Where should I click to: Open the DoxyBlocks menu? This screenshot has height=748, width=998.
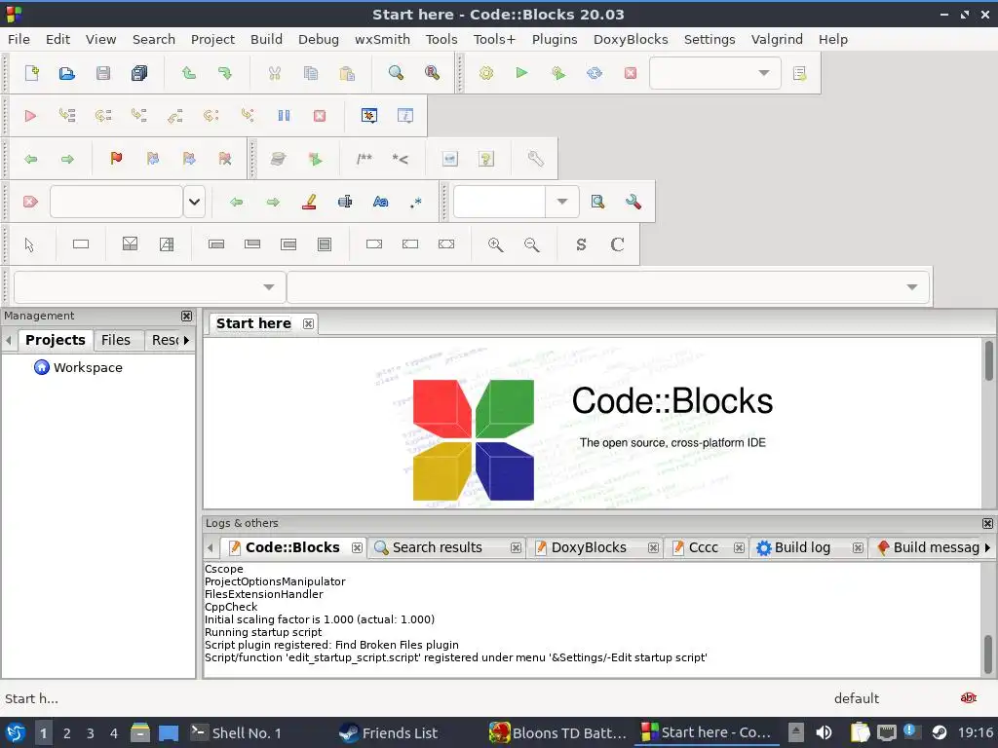click(631, 39)
